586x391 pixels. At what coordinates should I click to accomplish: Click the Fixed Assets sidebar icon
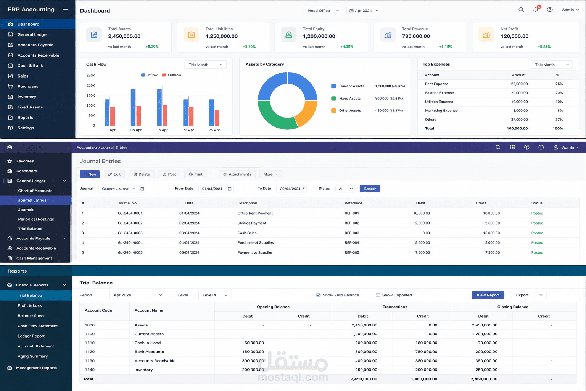(10, 107)
